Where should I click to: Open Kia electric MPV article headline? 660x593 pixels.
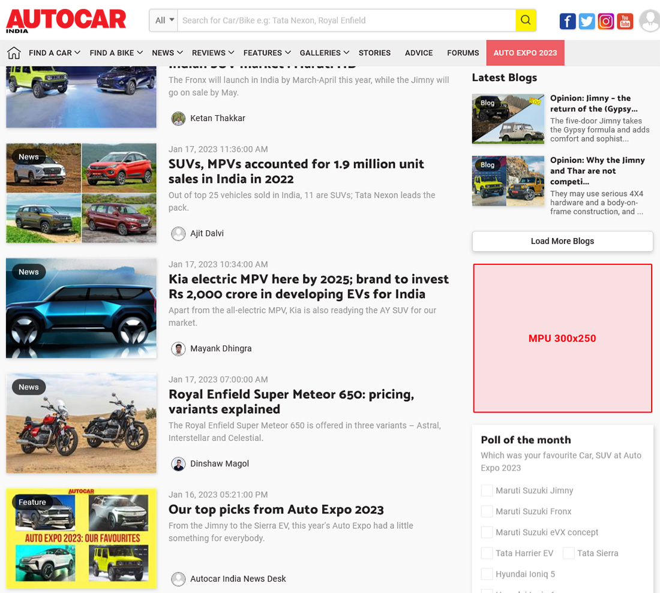(x=308, y=287)
